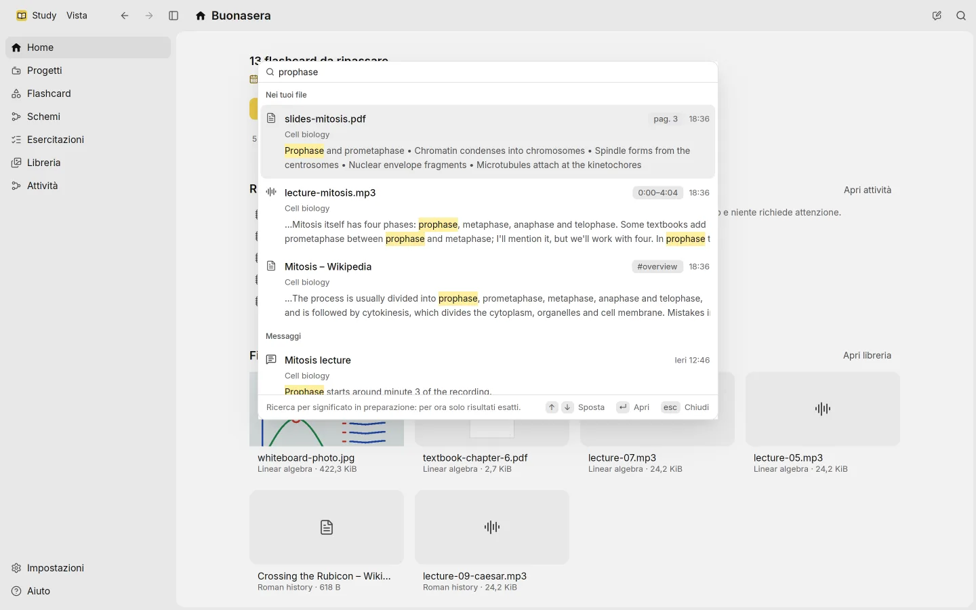
Task: Open Impostazioni settings
Action: (88, 568)
